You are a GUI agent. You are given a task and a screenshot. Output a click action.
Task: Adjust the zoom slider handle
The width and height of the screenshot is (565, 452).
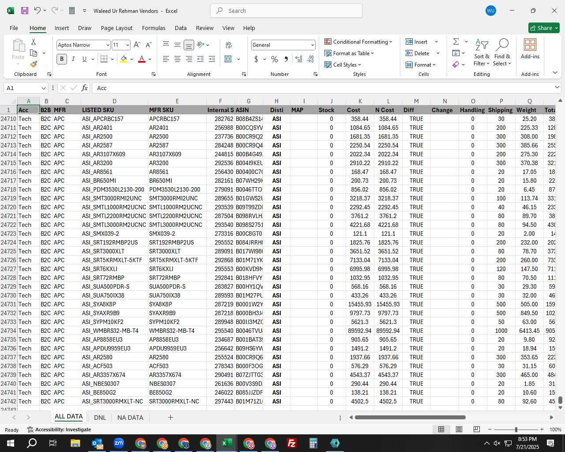coord(516,429)
